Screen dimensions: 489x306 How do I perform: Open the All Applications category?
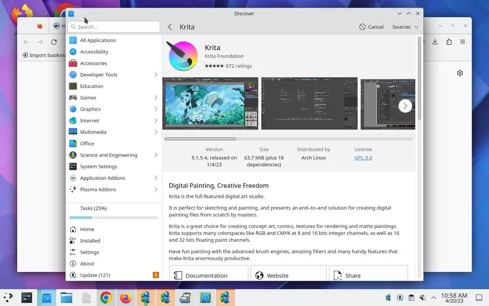tap(114, 40)
